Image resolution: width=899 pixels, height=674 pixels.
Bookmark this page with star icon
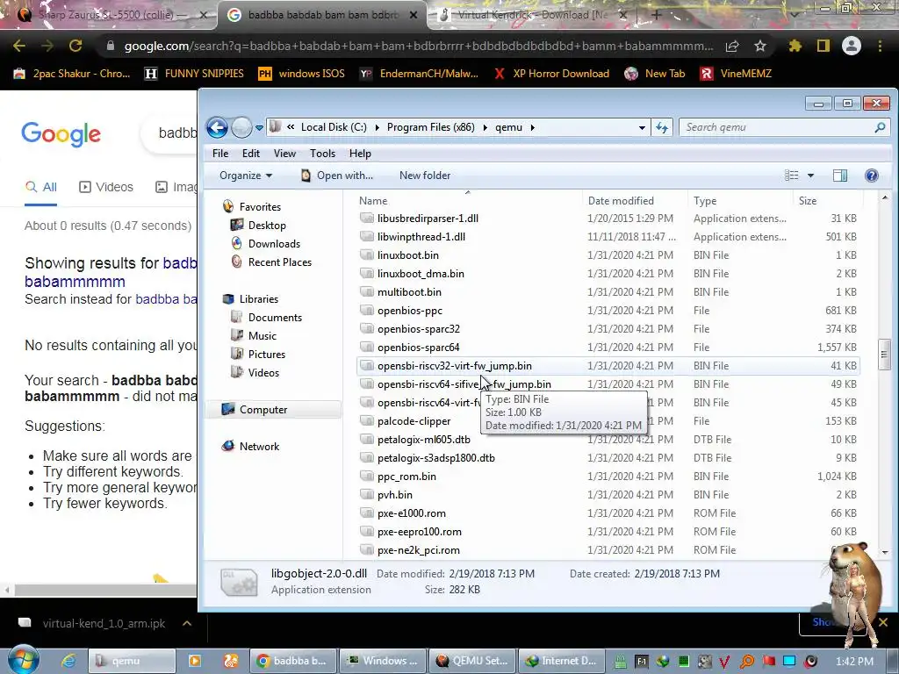[x=760, y=46]
